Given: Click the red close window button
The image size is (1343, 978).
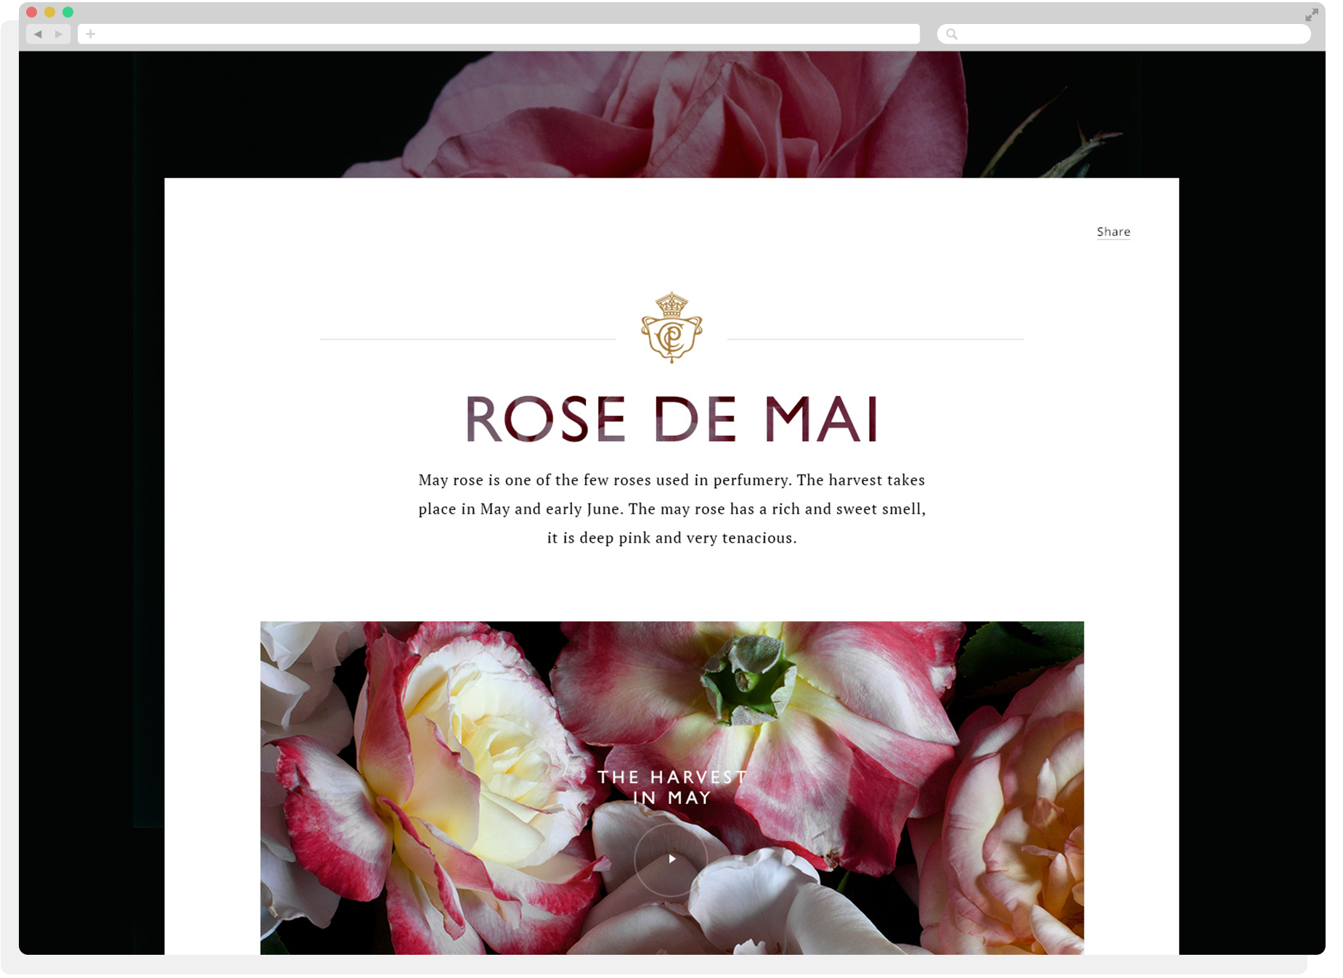Looking at the screenshot, I should (x=31, y=12).
